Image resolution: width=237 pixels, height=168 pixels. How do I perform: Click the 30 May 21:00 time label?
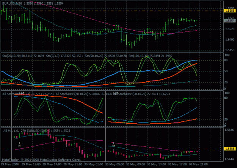[x=198, y=164]
